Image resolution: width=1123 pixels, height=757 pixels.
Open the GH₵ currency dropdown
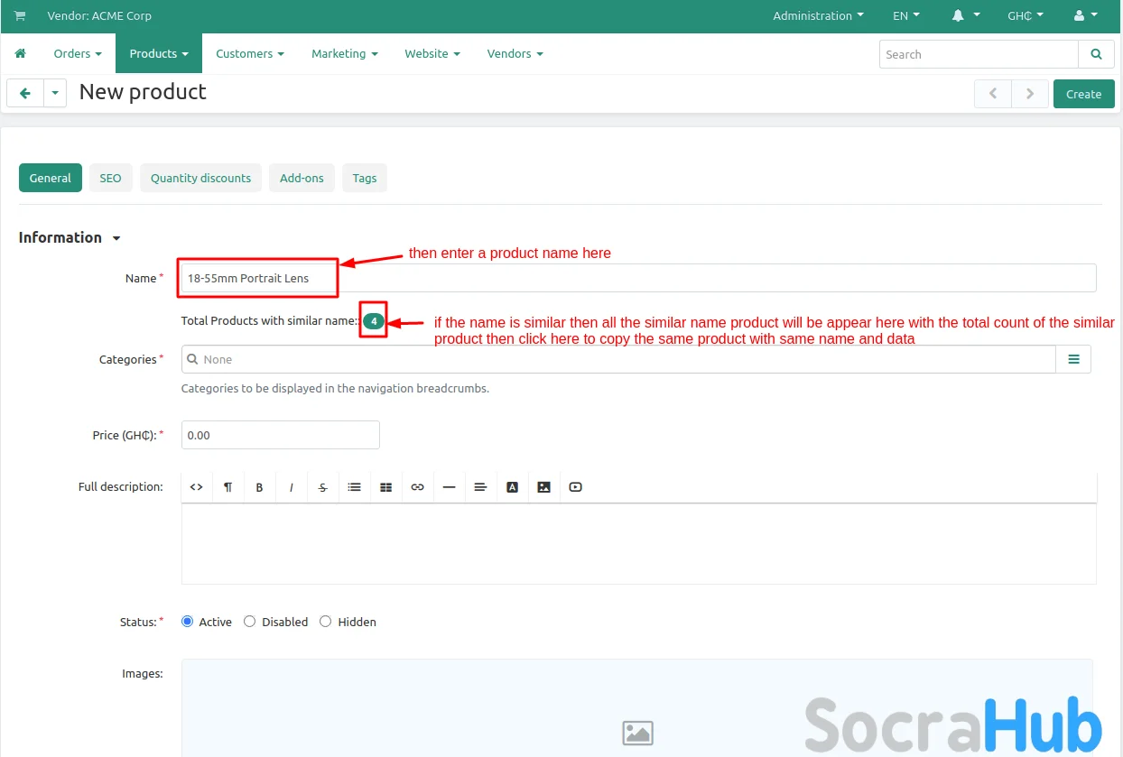1026,16
